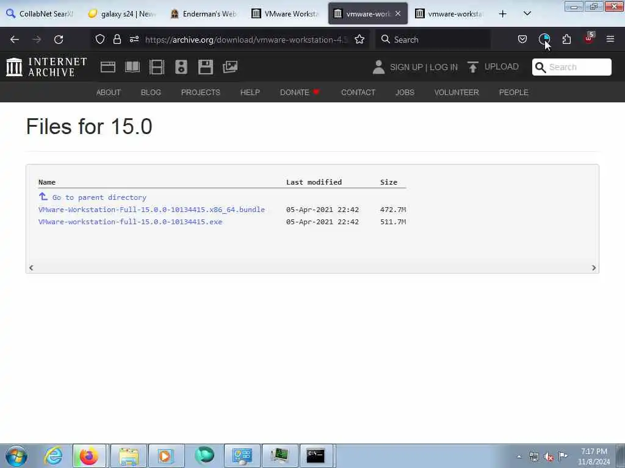Image resolution: width=625 pixels, height=468 pixels.
Task: Open the CONTACT menu item
Action: pos(358,93)
